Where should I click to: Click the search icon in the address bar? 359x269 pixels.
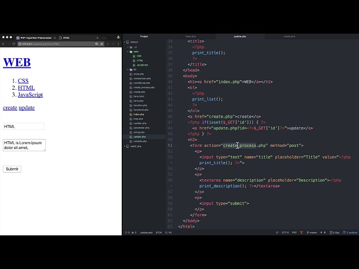[96, 44]
